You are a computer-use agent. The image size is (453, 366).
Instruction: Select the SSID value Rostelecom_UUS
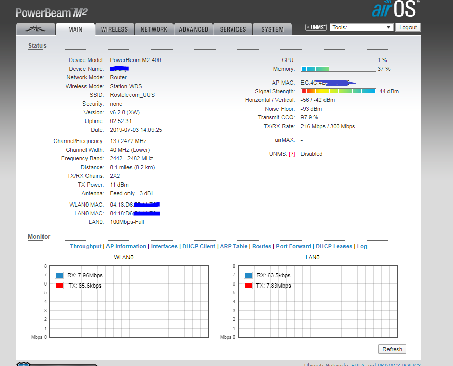tap(132, 95)
